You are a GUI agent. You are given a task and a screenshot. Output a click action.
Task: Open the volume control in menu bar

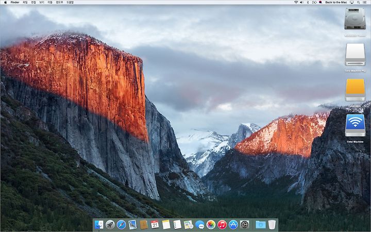[x=301, y=2]
